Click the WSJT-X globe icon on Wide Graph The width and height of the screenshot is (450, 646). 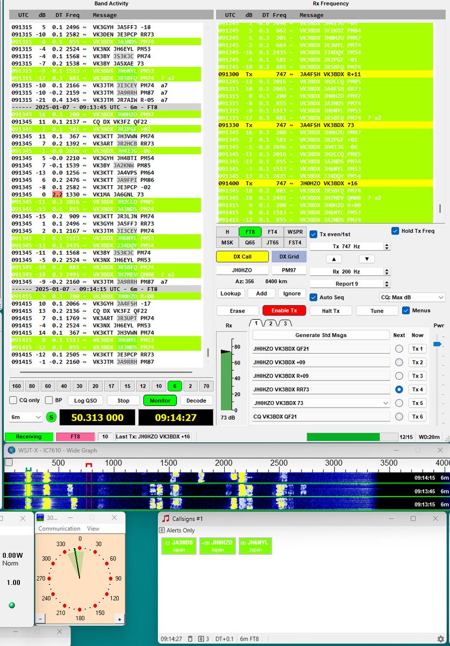pos(11,450)
